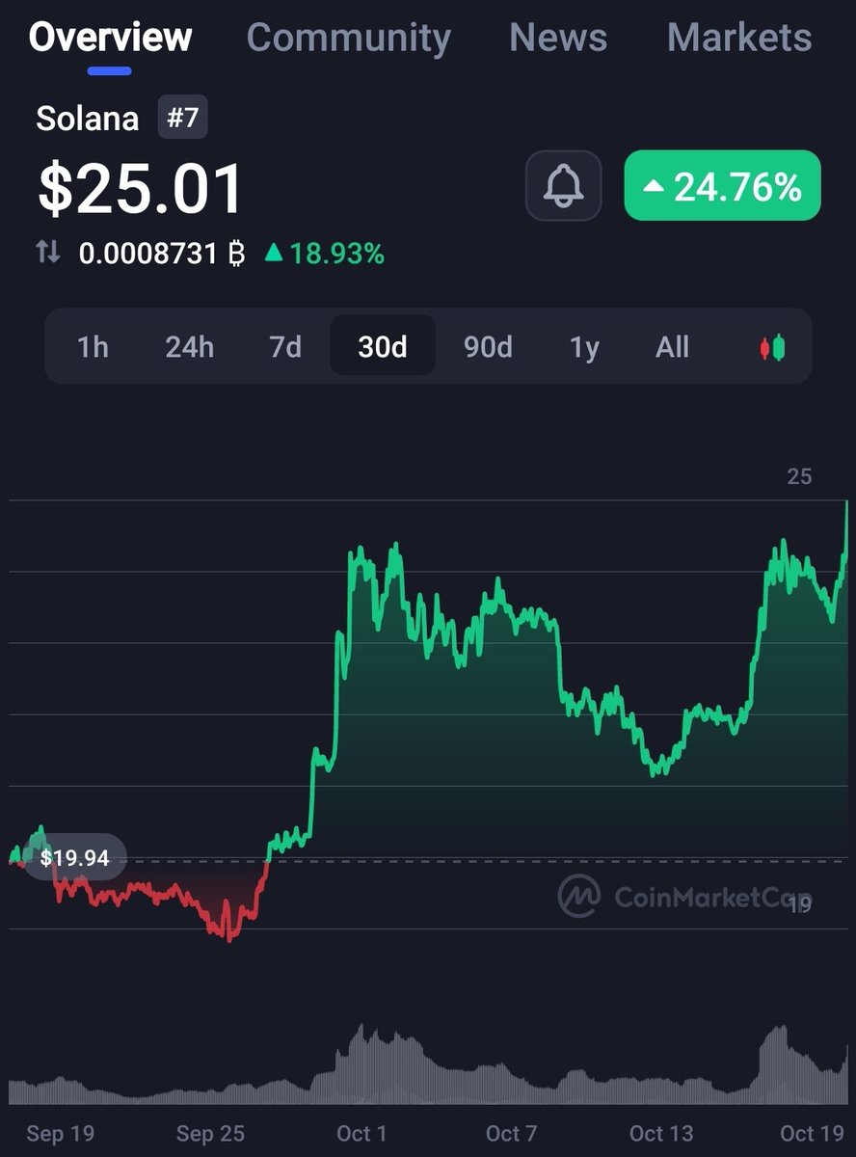This screenshot has height=1157, width=856.
Task: Enable the 90d time range
Action: (x=488, y=347)
